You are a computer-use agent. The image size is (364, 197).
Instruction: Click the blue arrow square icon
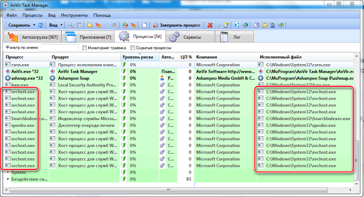237,25
